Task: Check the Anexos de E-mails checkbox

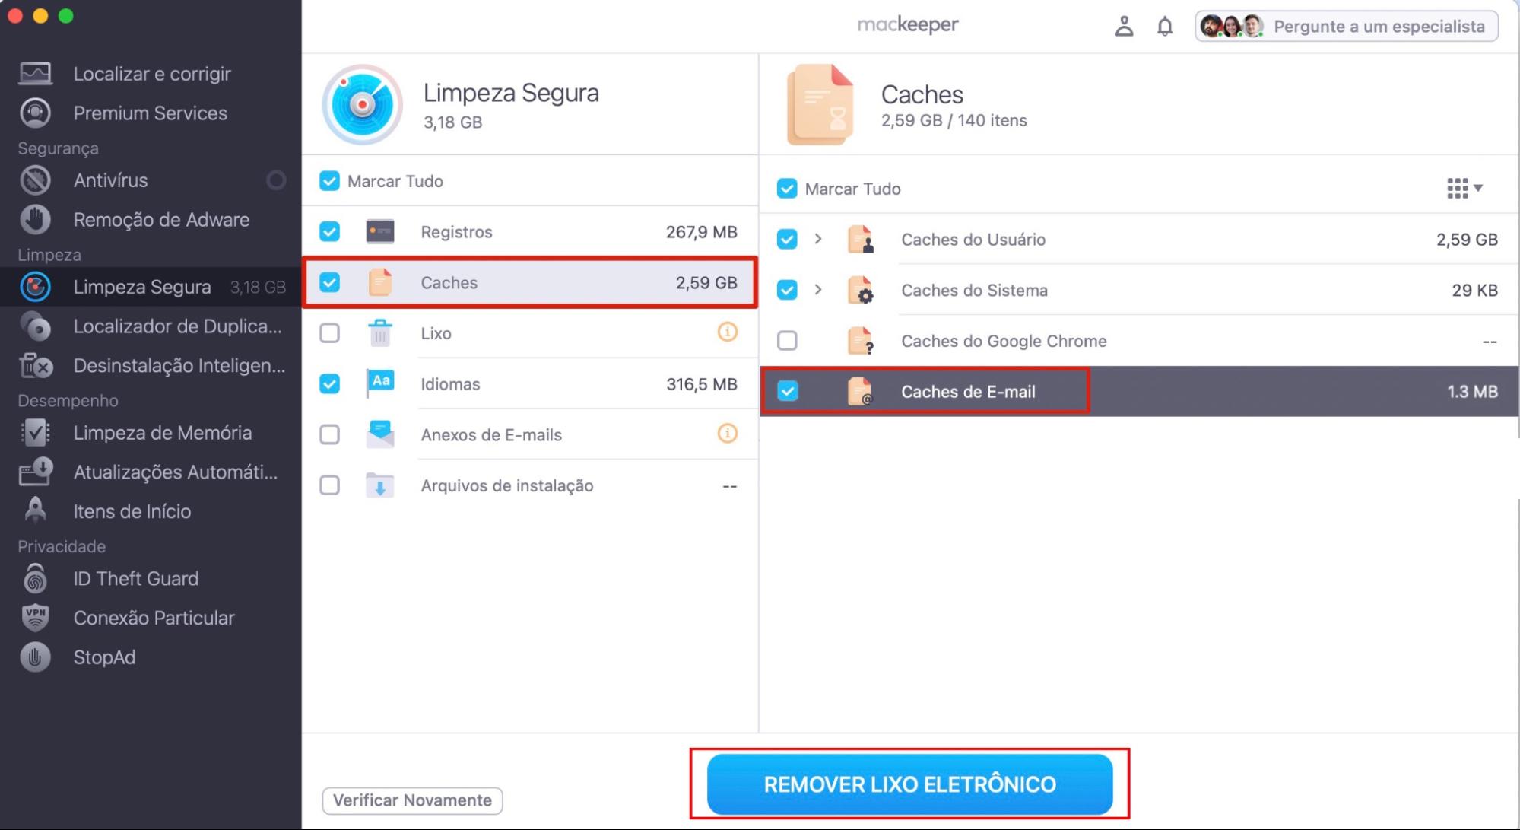Action: click(329, 434)
